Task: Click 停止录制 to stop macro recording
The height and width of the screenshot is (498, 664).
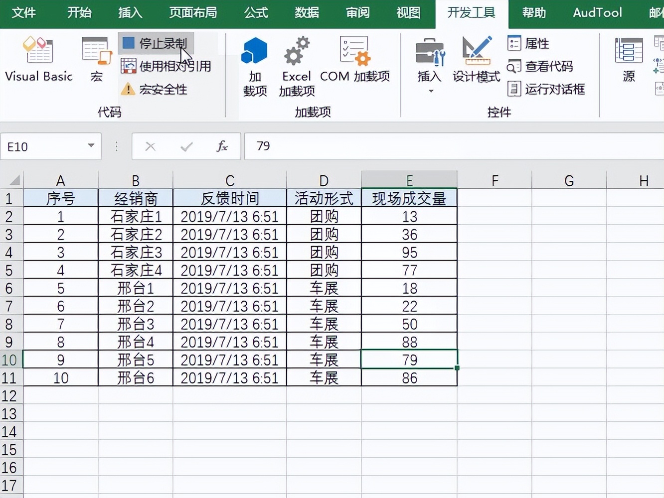Action: click(155, 43)
